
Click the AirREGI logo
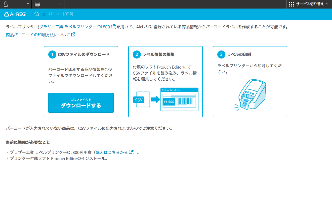pos(15,14)
